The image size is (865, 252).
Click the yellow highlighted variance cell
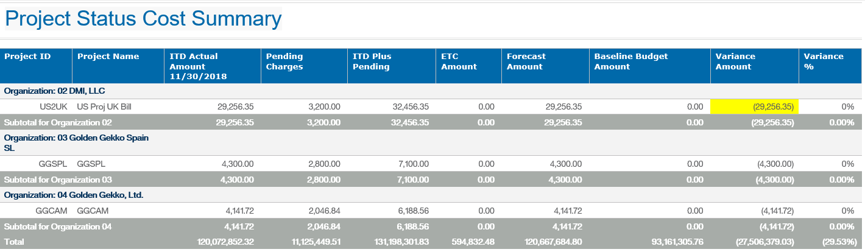tap(754, 107)
